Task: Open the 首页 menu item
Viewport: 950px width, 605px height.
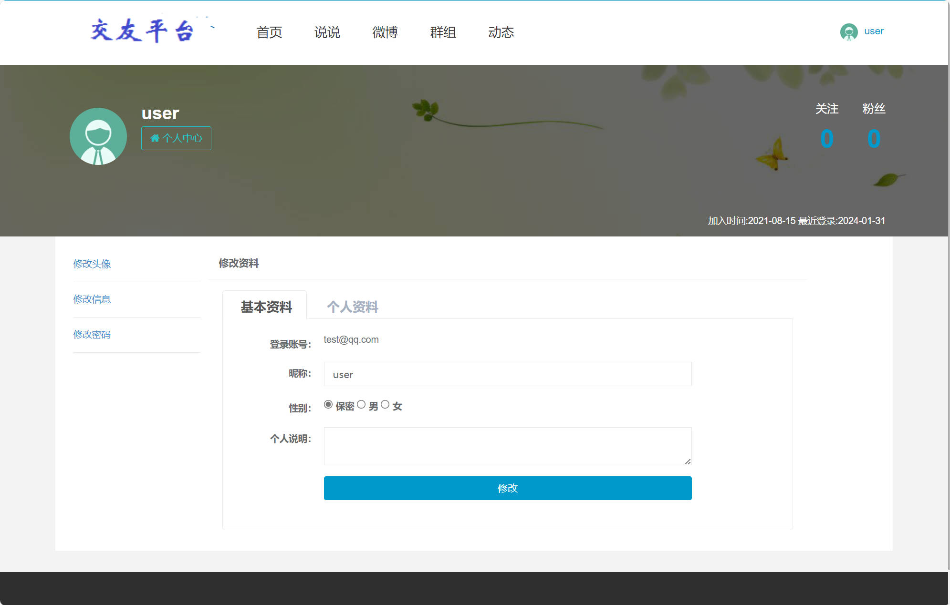Action: click(x=270, y=32)
